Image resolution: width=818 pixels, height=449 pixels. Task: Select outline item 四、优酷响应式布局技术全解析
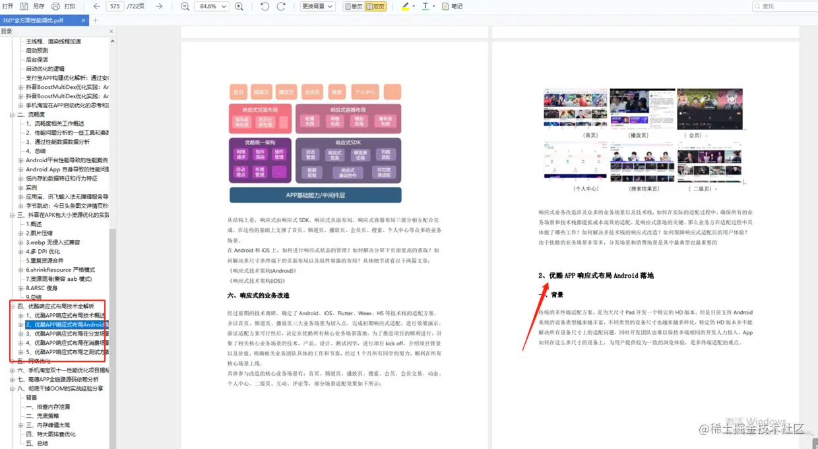coord(55,307)
